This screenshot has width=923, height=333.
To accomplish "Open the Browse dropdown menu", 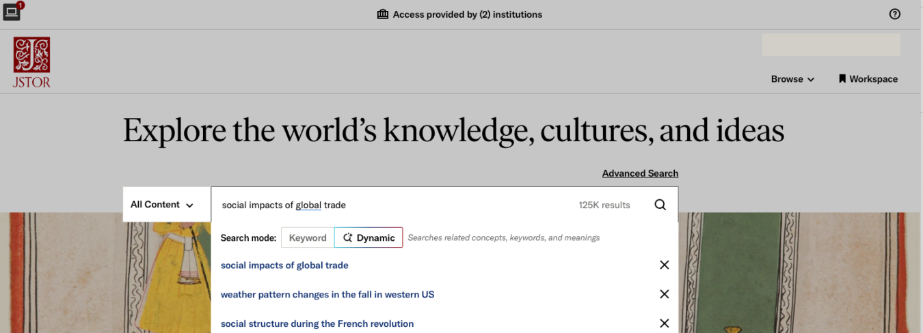I will click(x=792, y=79).
